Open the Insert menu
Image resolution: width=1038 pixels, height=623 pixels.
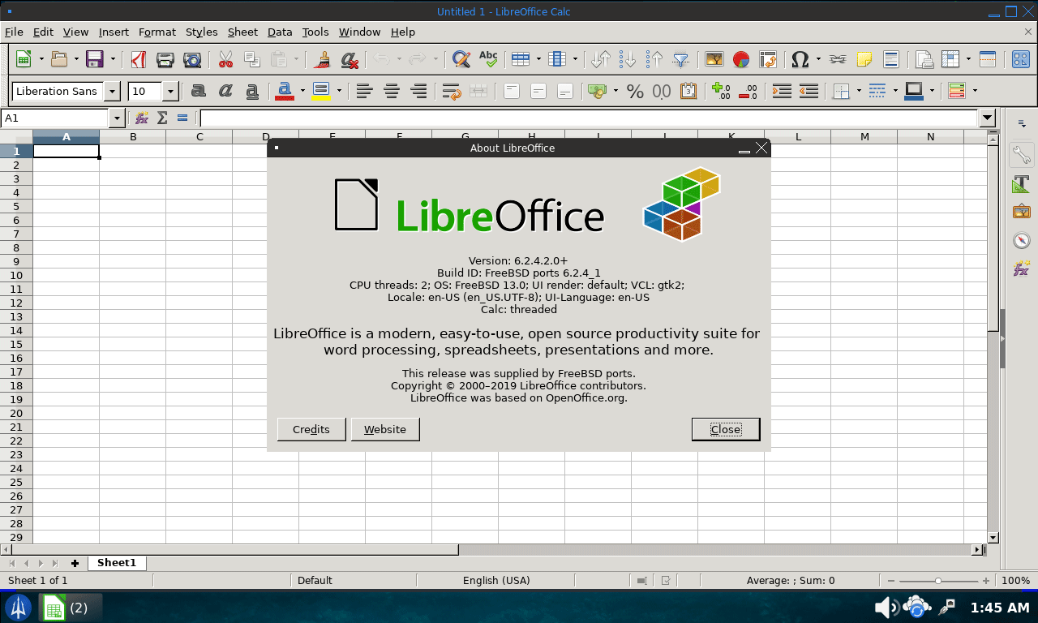point(114,32)
